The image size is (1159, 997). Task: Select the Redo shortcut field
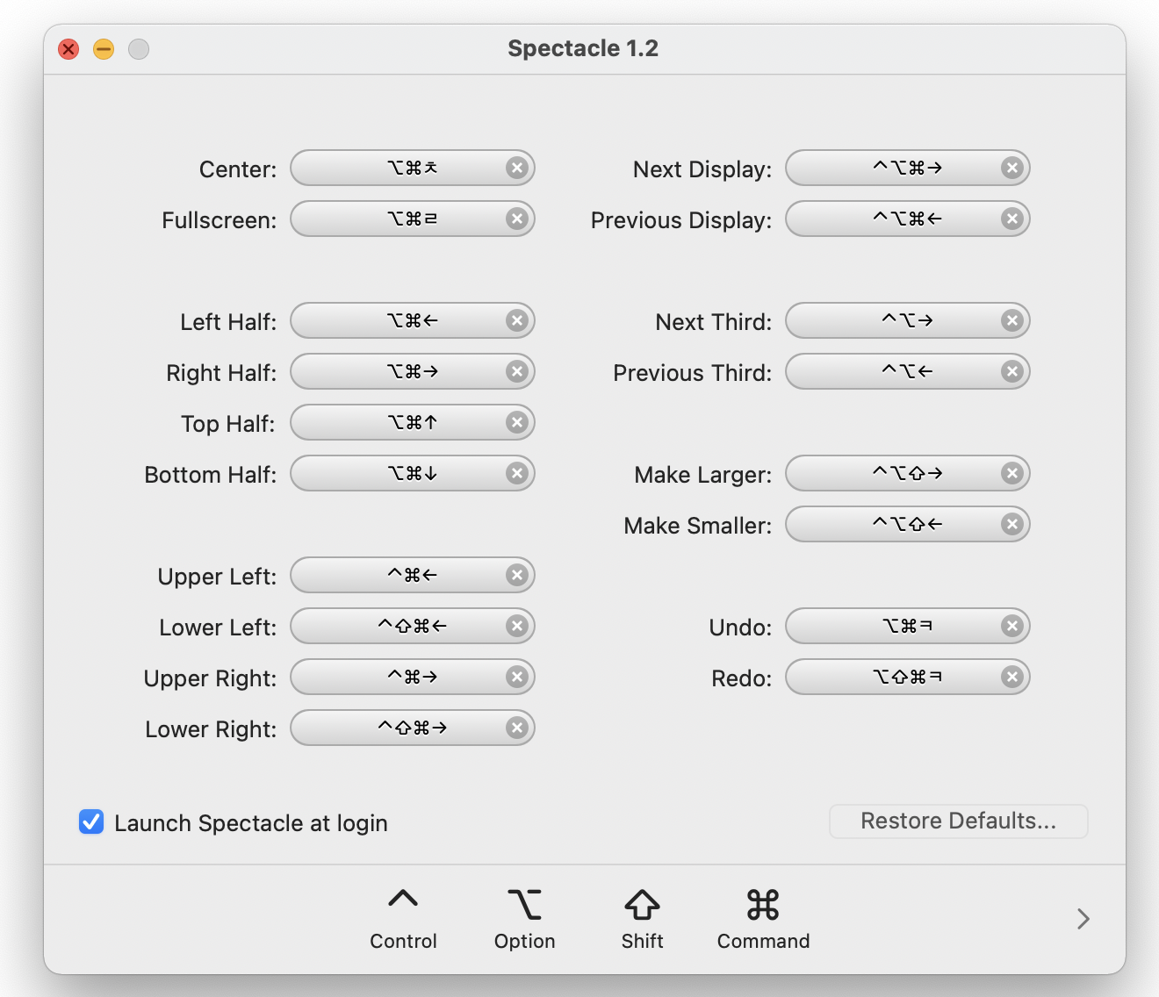[x=908, y=677]
